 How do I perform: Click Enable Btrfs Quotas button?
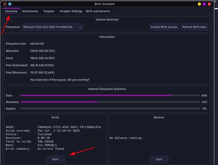[x=164, y=27]
